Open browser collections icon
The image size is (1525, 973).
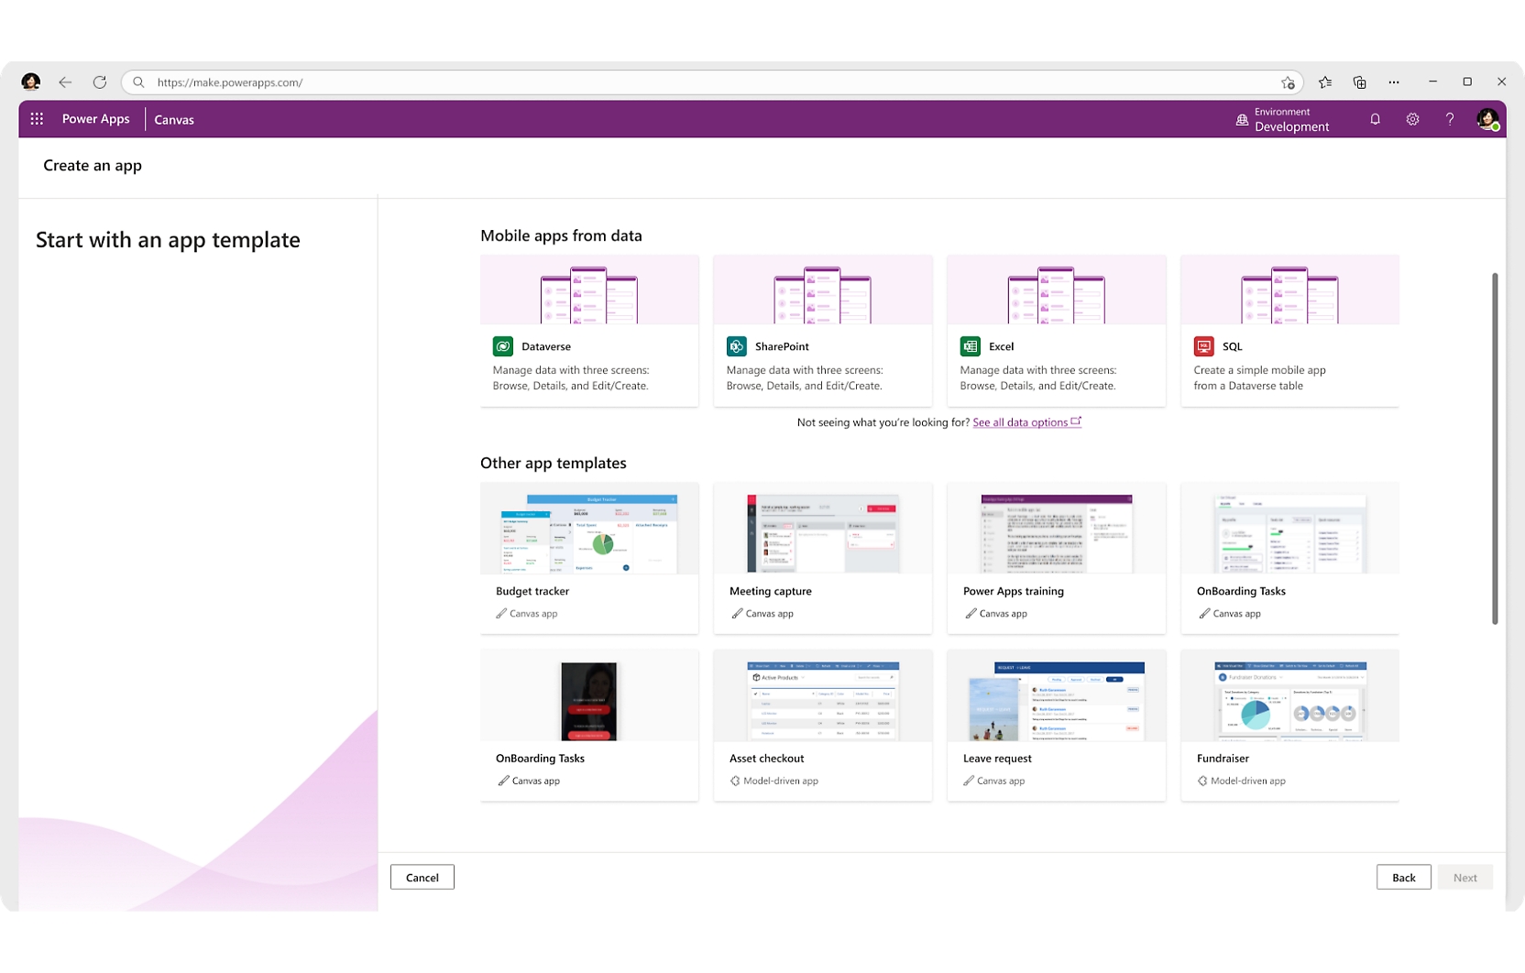(x=1360, y=82)
